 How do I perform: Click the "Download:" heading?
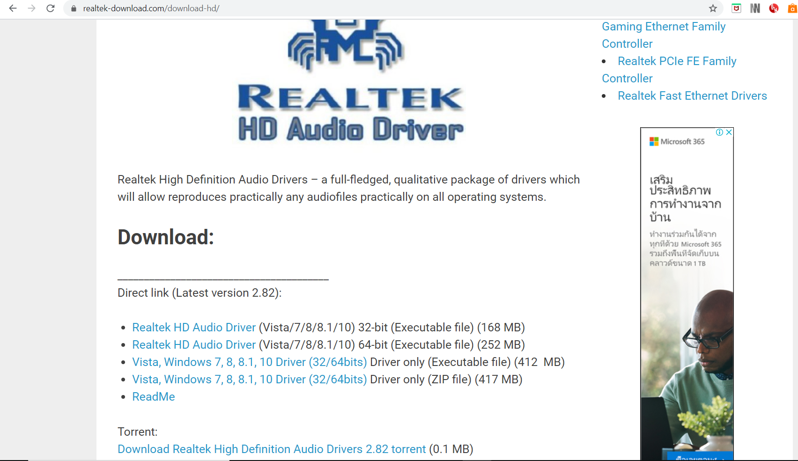[x=166, y=237]
